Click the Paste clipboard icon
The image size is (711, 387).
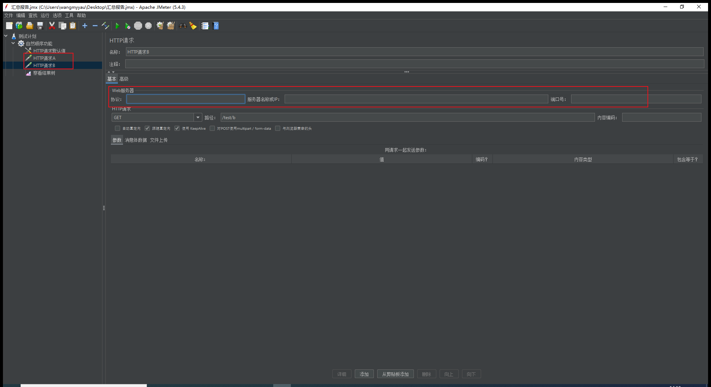73,26
